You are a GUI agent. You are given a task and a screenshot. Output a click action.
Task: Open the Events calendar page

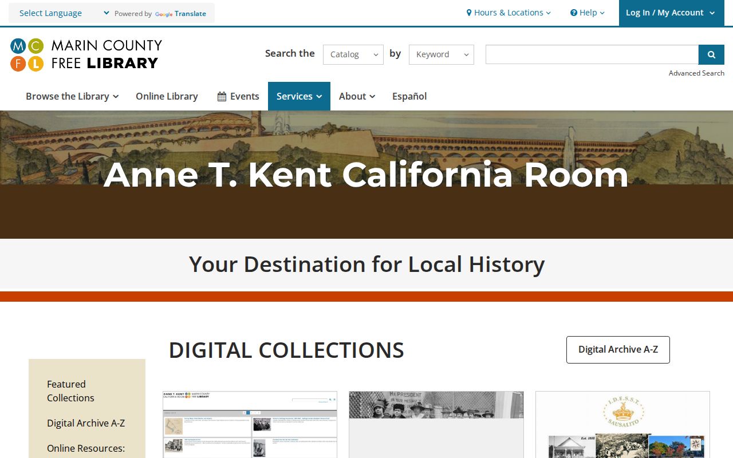[x=238, y=96]
